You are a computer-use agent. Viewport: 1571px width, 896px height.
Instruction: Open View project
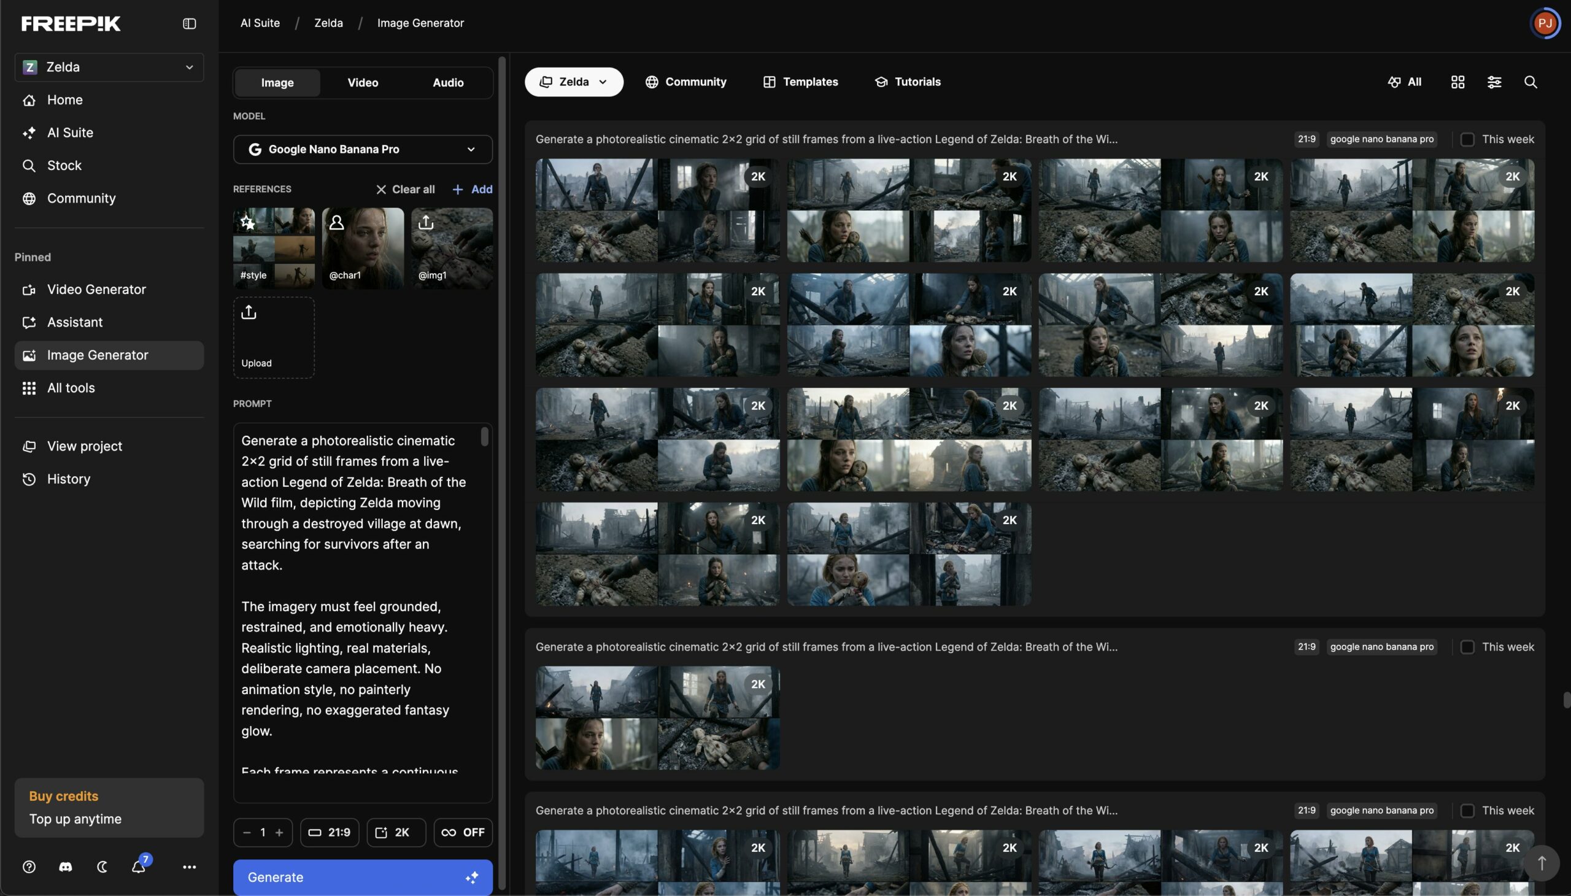109,446
